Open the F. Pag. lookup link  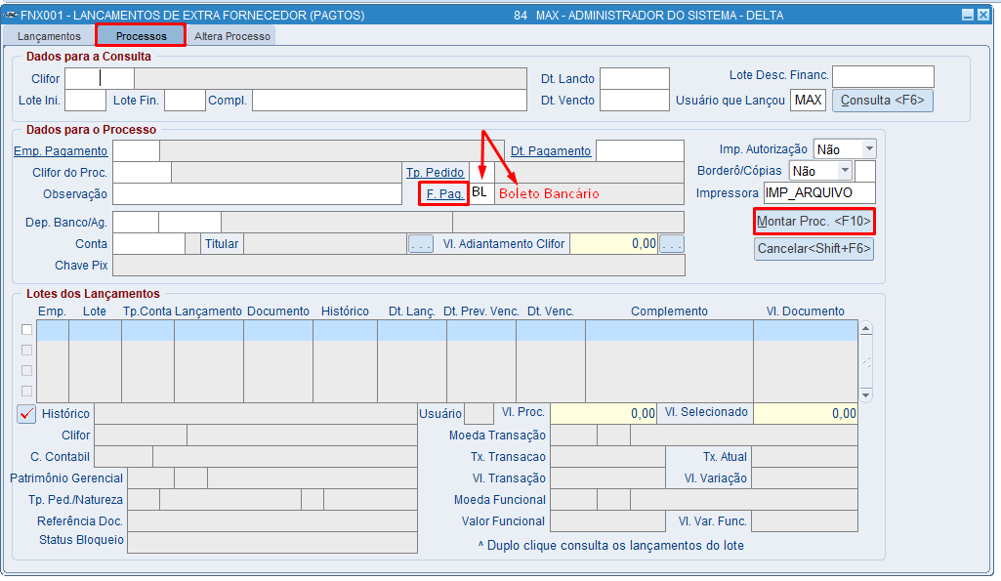(445, 193)
